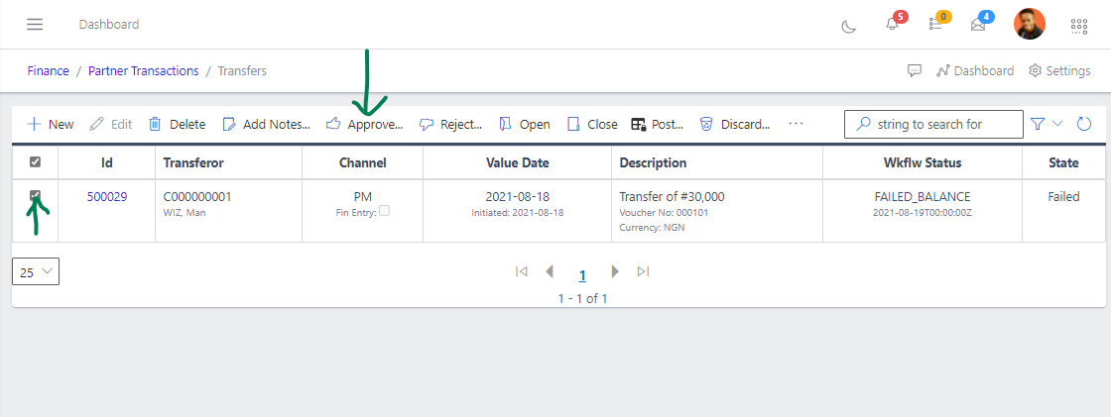Open the hamburger navigation menu
The height and width of the screenshot is (417, 1111).
click(35, 24)
